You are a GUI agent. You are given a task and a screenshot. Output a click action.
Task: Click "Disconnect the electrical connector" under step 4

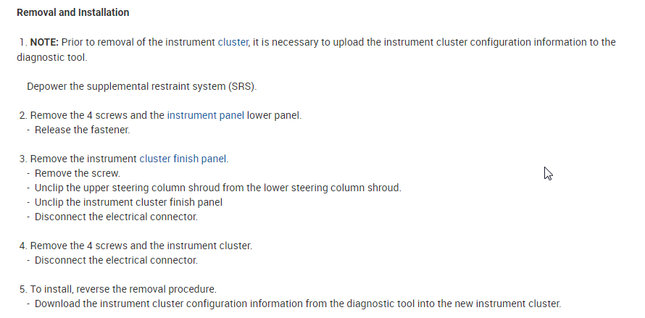116,260
